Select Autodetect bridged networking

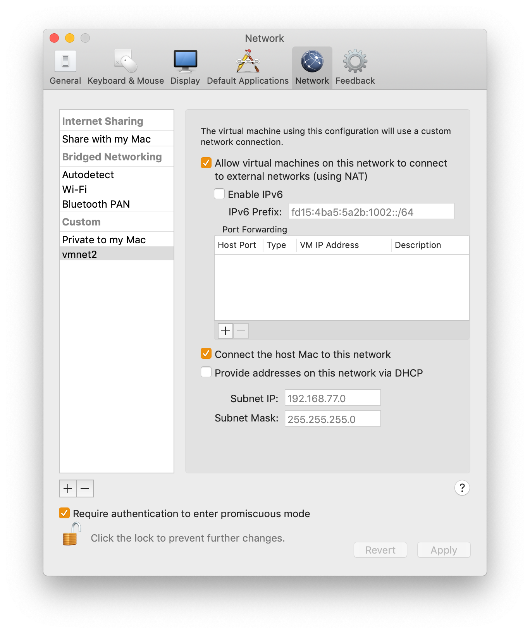(117, 175)
